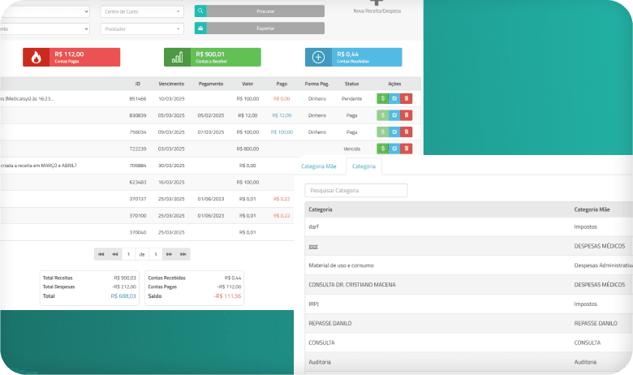
Task: Go to the first page in pagination
Action: (x=101, y=254)
